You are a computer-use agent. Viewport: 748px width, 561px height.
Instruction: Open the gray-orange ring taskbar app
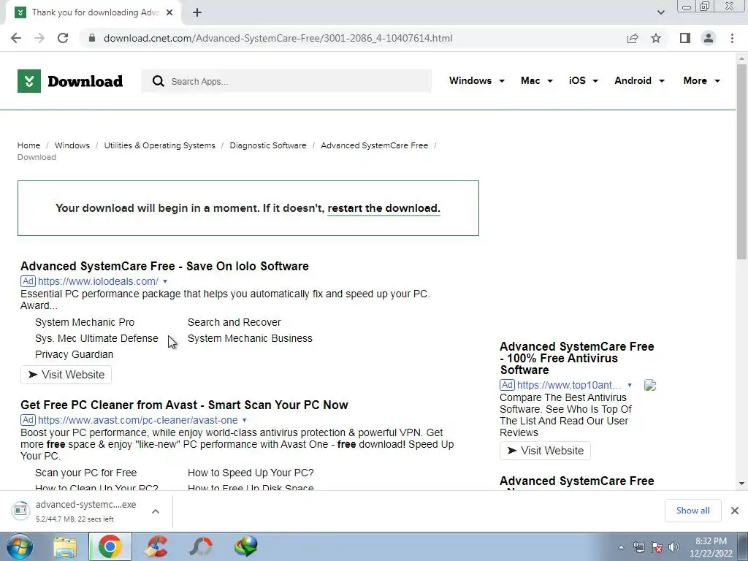click(201, 546)
